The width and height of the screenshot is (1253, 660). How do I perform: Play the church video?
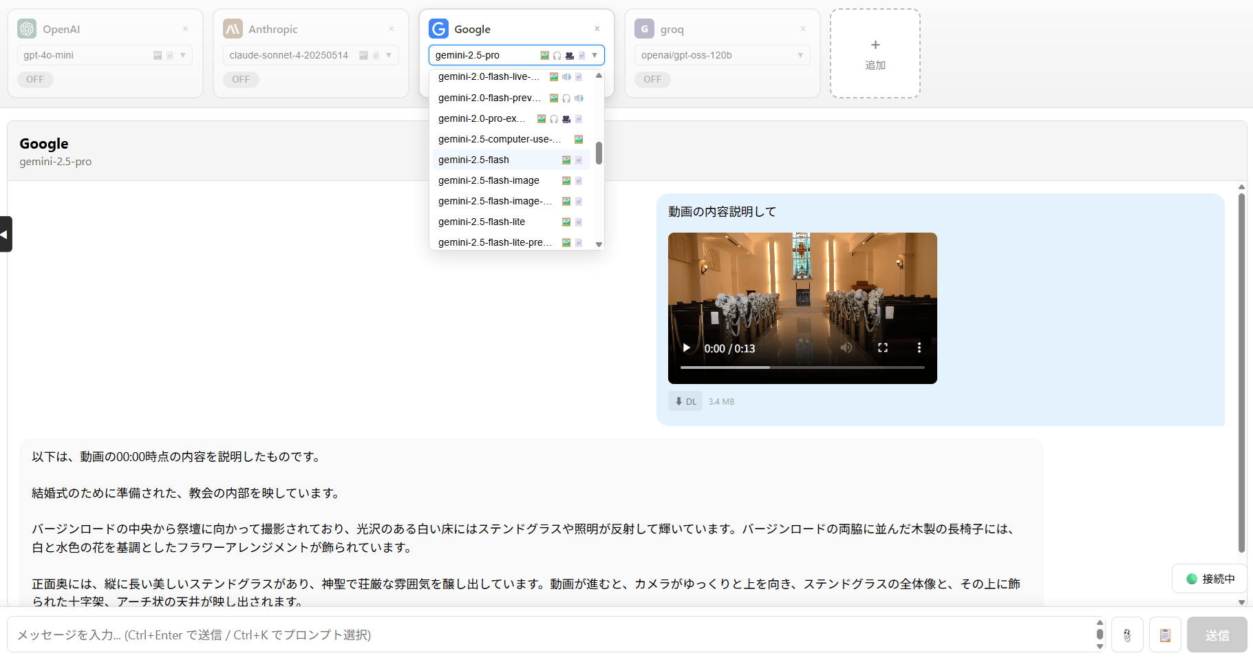[x=686, y=348]
